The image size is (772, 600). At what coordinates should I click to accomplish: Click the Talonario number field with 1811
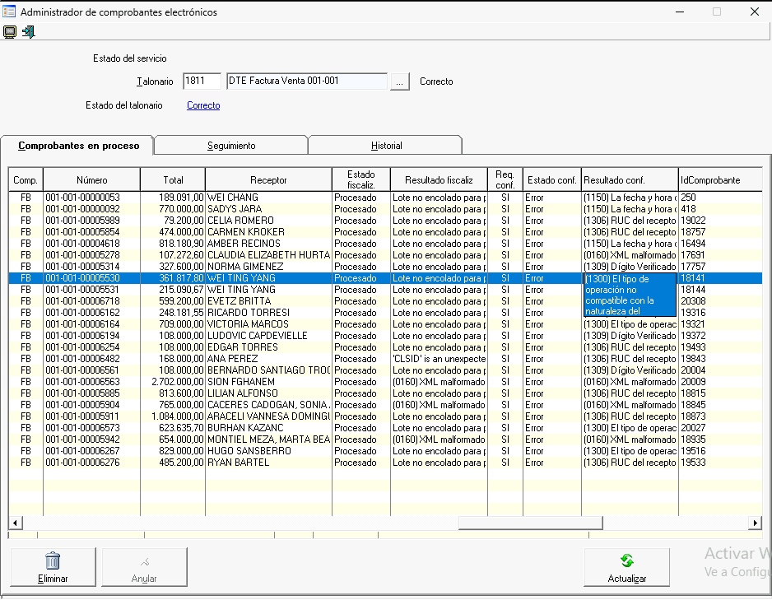point(202,81)
